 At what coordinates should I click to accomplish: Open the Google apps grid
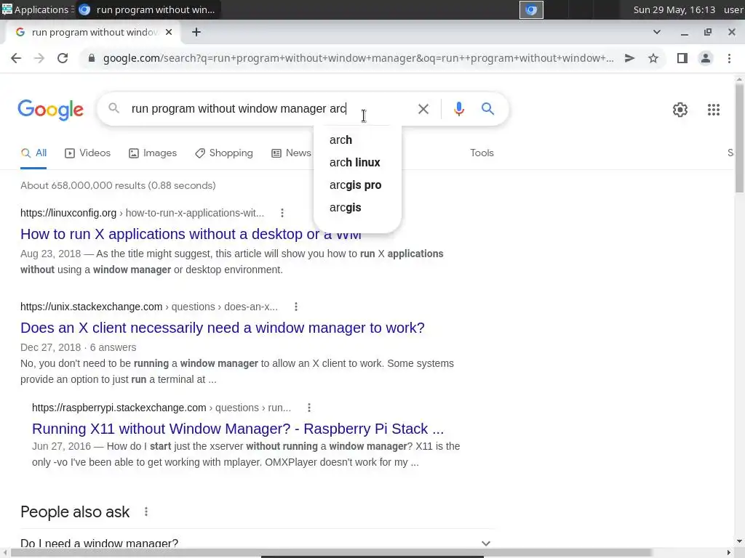tap(714, 110)
